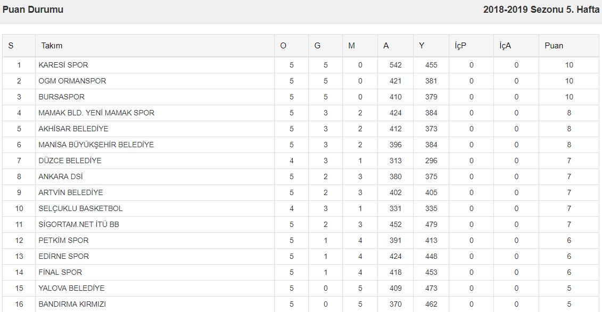Click the PETKİM SPOR team name
Viewport: 602px width, 312px height.
click(63, 240)
